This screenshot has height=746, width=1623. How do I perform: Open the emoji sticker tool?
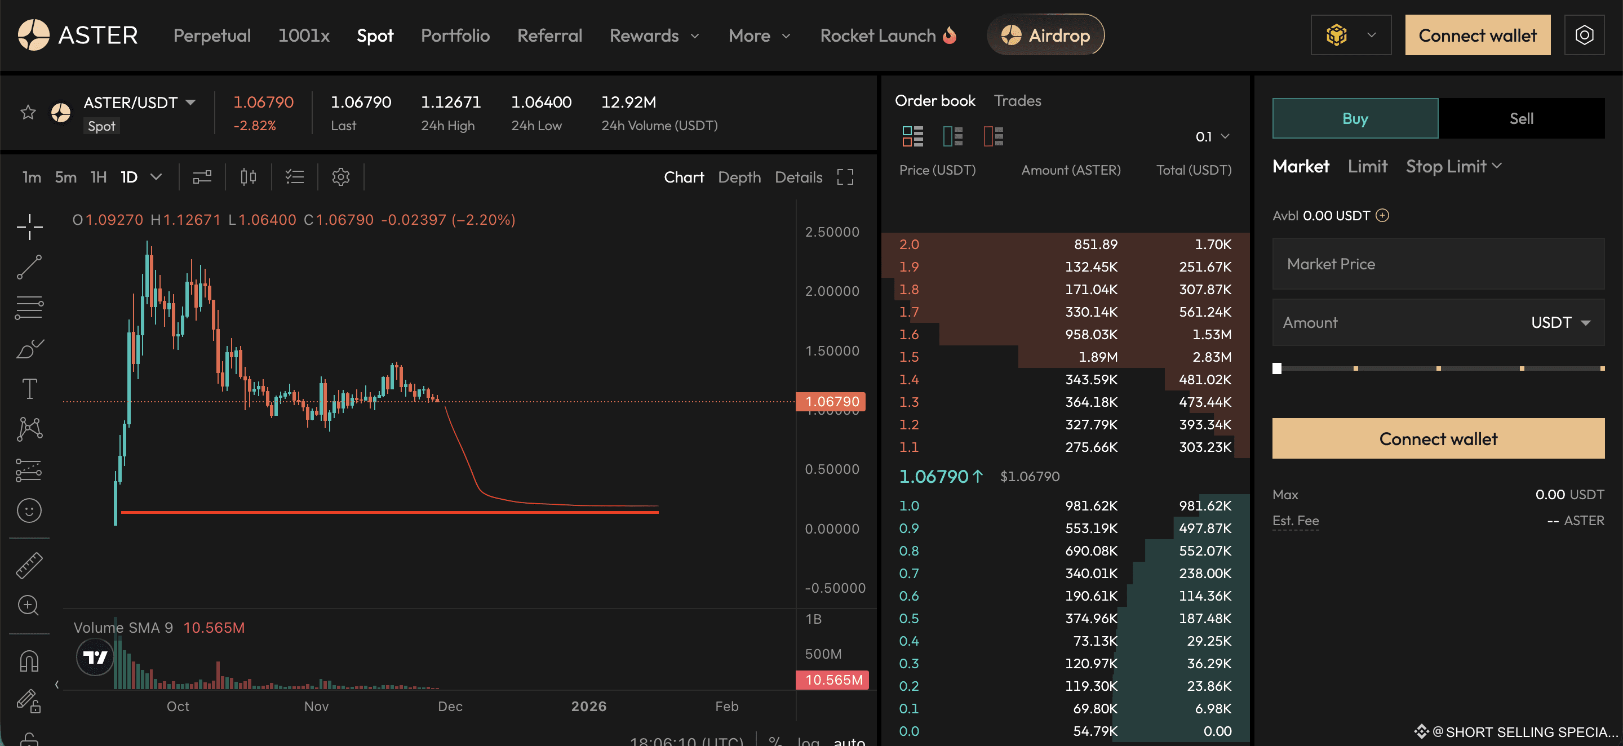pos(29,510)
